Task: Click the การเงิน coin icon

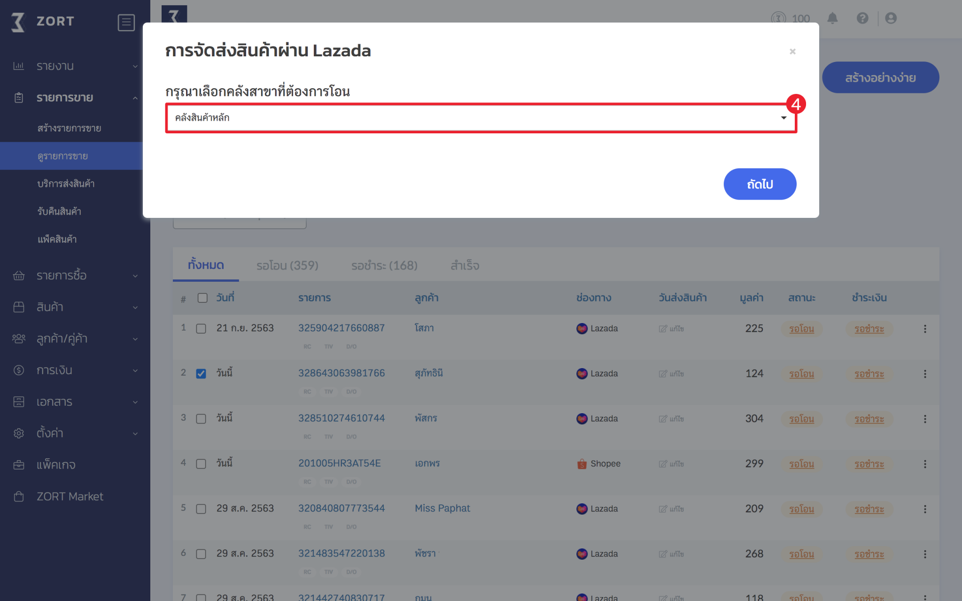Action: [19, 370]
